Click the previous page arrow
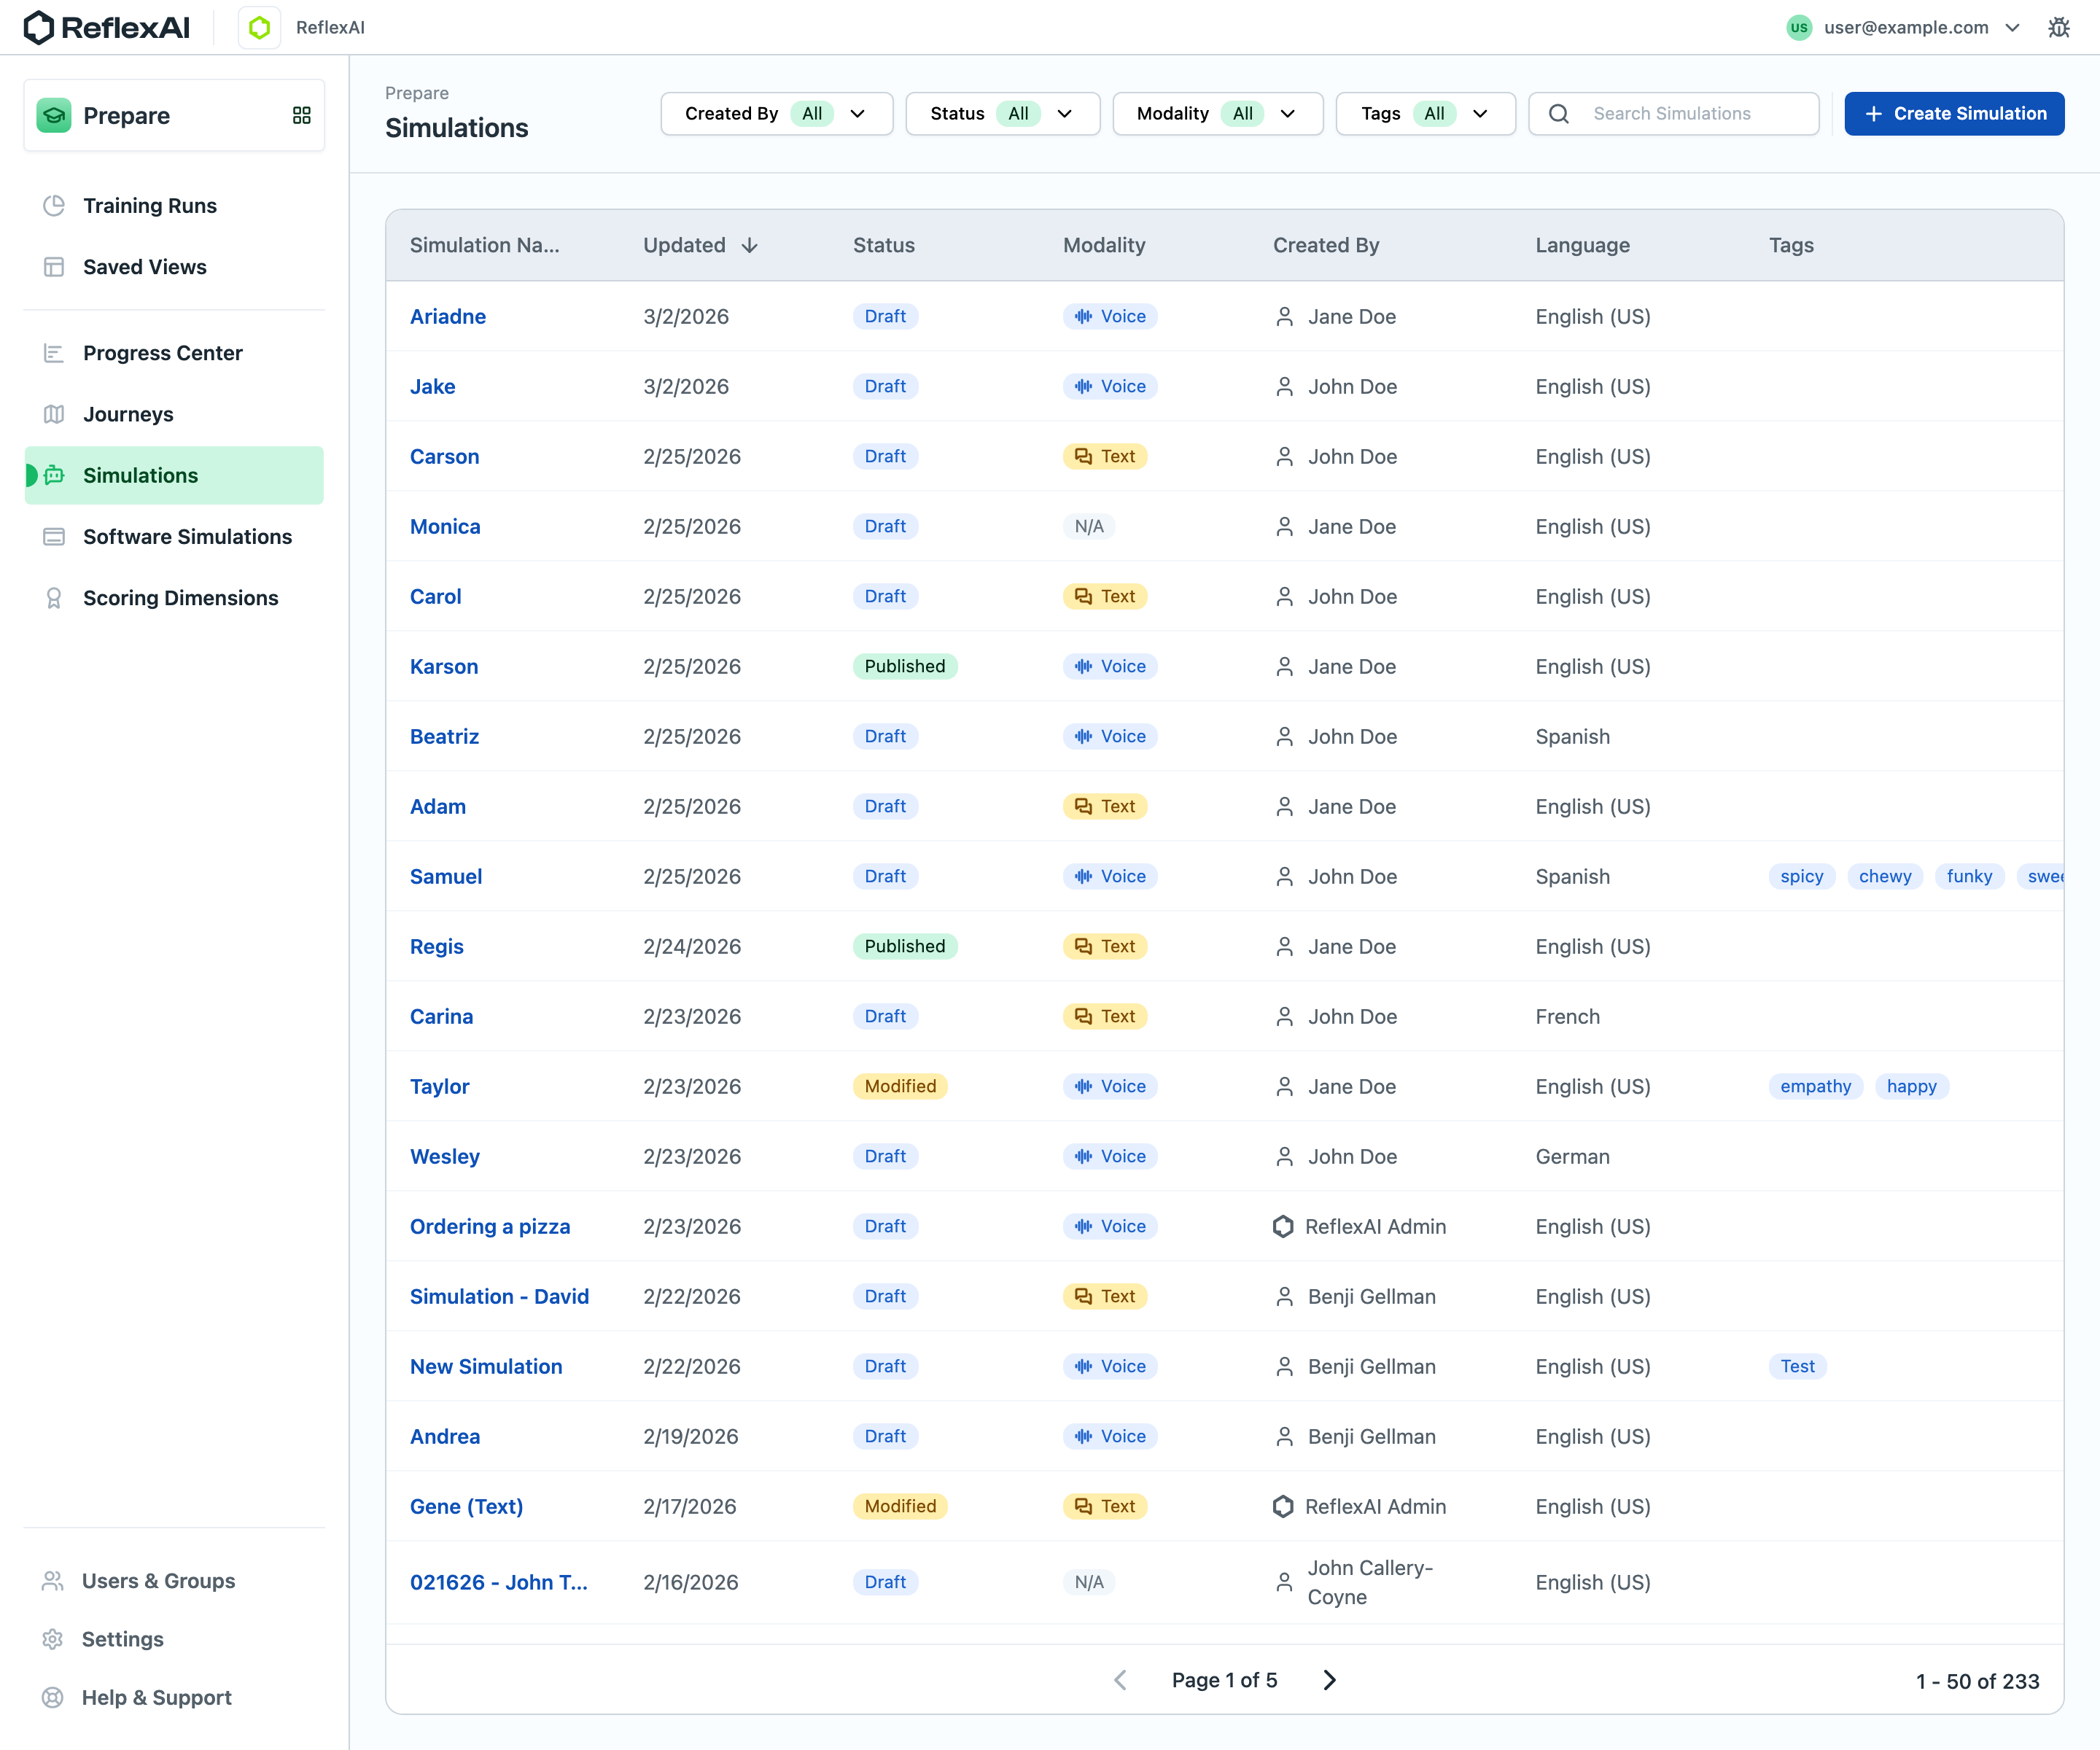Viewport: 2100px width, 1750px height. pos(1121,1680)
